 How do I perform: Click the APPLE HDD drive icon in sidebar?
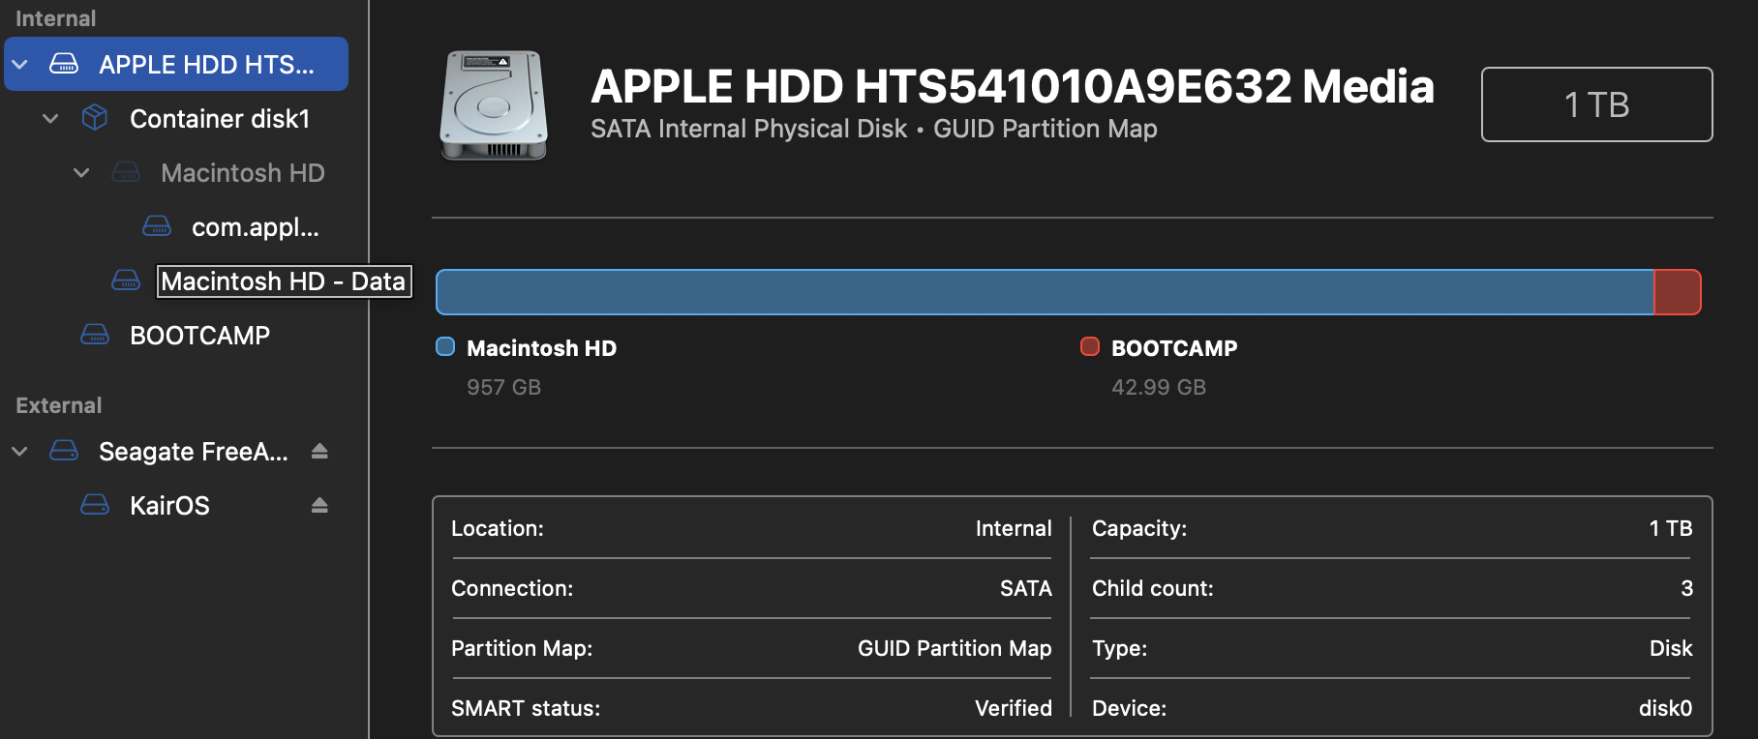coord(64,64)
